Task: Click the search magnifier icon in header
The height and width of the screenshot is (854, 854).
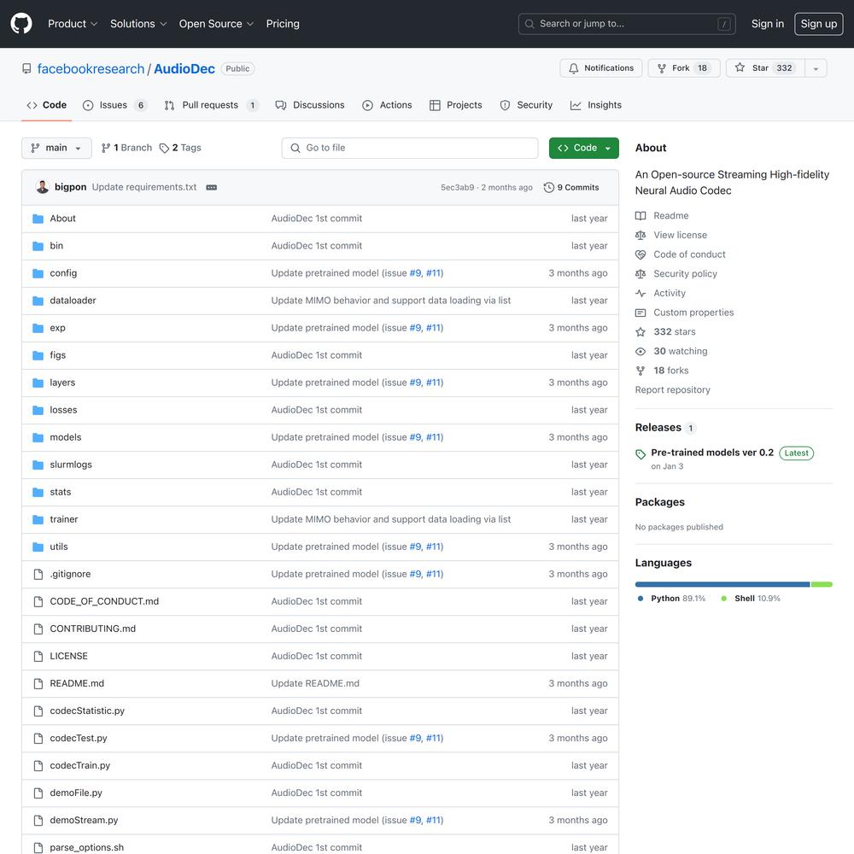Action: point(529,24)
